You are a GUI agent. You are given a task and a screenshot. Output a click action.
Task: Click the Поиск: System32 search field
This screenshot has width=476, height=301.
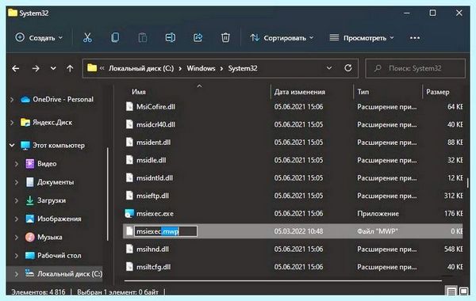point(415,68)
